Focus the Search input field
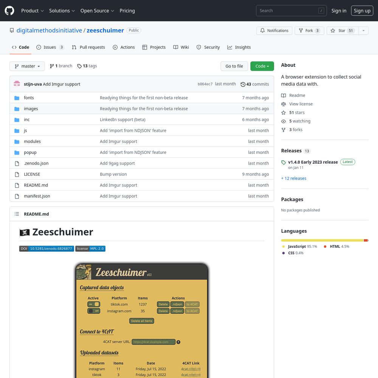 coord(291,11)
